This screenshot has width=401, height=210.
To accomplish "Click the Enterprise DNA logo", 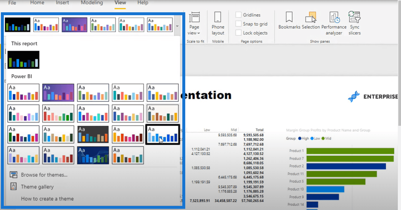I will pos(373,97).
